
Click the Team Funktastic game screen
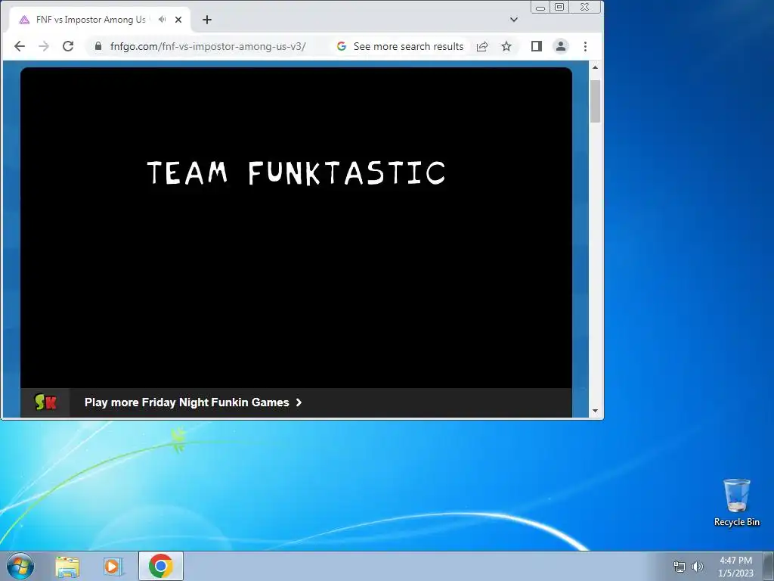point(296,228)
